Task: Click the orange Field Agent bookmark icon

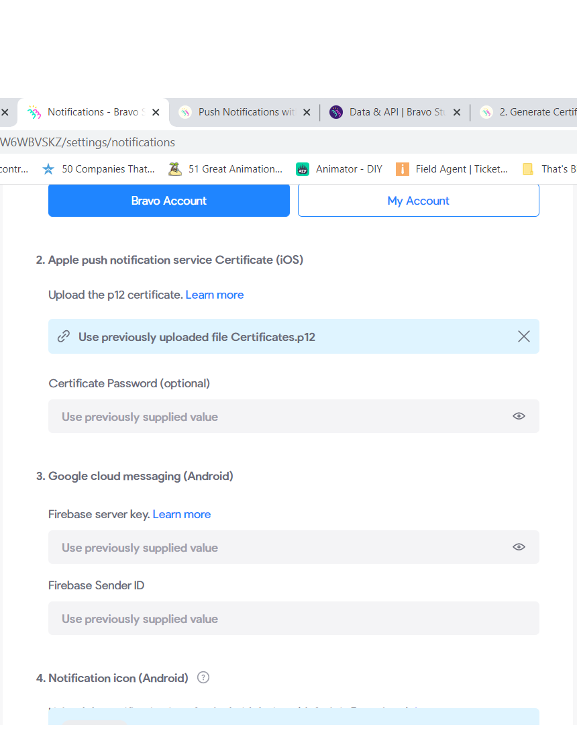Action: point(402,169)
